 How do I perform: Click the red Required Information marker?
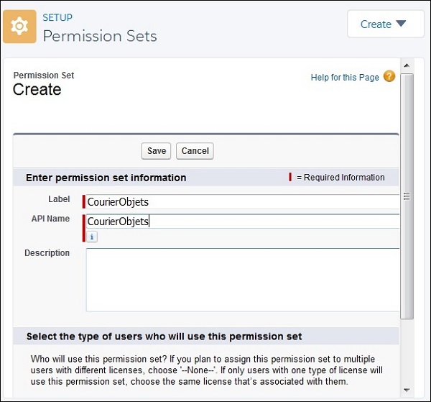click(290, 177)
